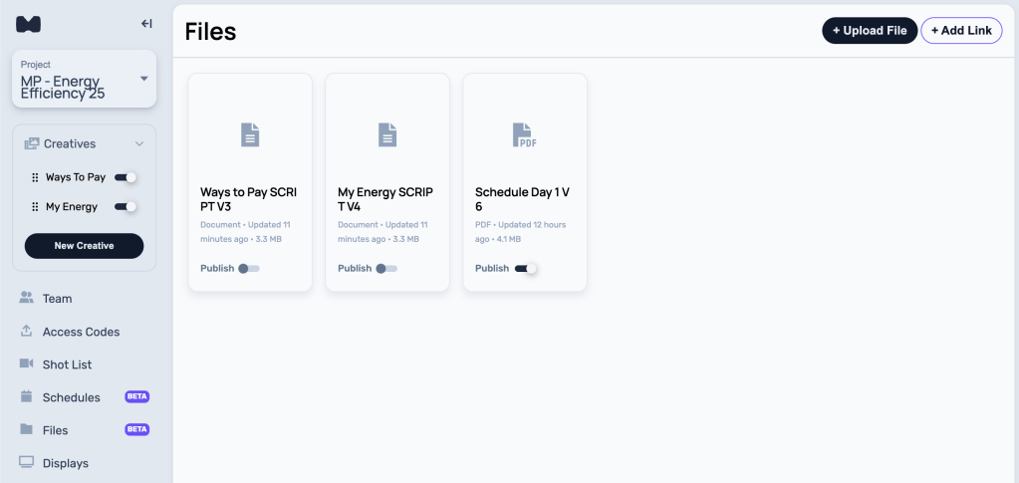Click the app logo in top-left corner
The height and width of the screenshot is (483, 1019).
click(29, 24)
